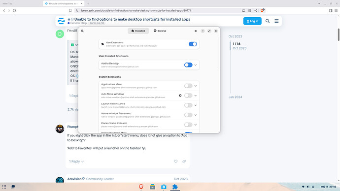Enable the Applications Menu extension
This screenshot has width=340, height=191.
click(x=188, y=86)
